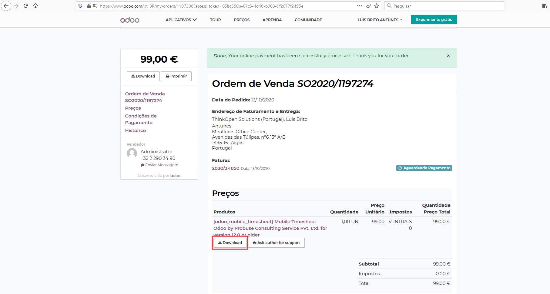Click Ask author for support

(x=276, y=243)
